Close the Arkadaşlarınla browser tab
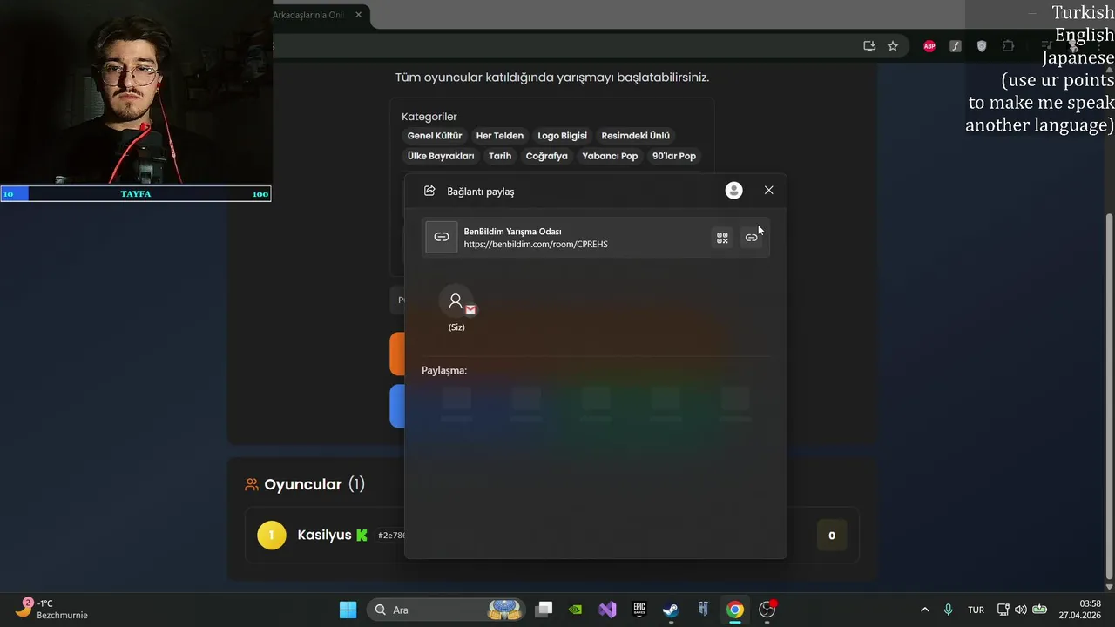Screen dimensions: 1115x627 [358, 15]
